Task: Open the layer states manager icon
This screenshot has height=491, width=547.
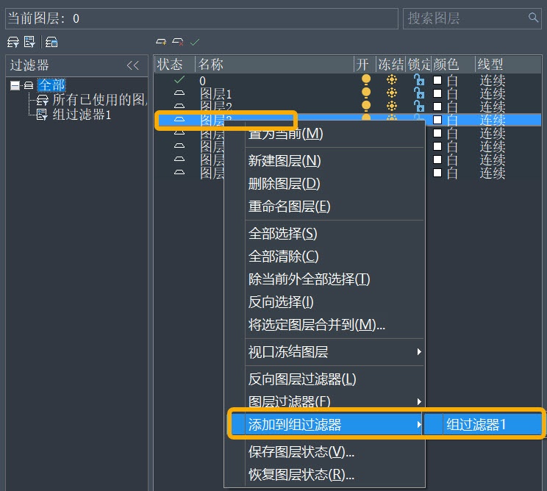Action: 51,42
